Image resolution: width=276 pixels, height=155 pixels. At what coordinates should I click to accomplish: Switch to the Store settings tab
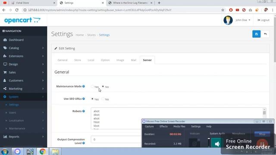[x=78, y=60]
